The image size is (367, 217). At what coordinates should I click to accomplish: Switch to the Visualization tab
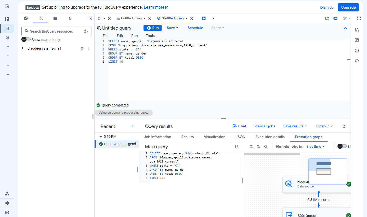(x=215, y=137)
